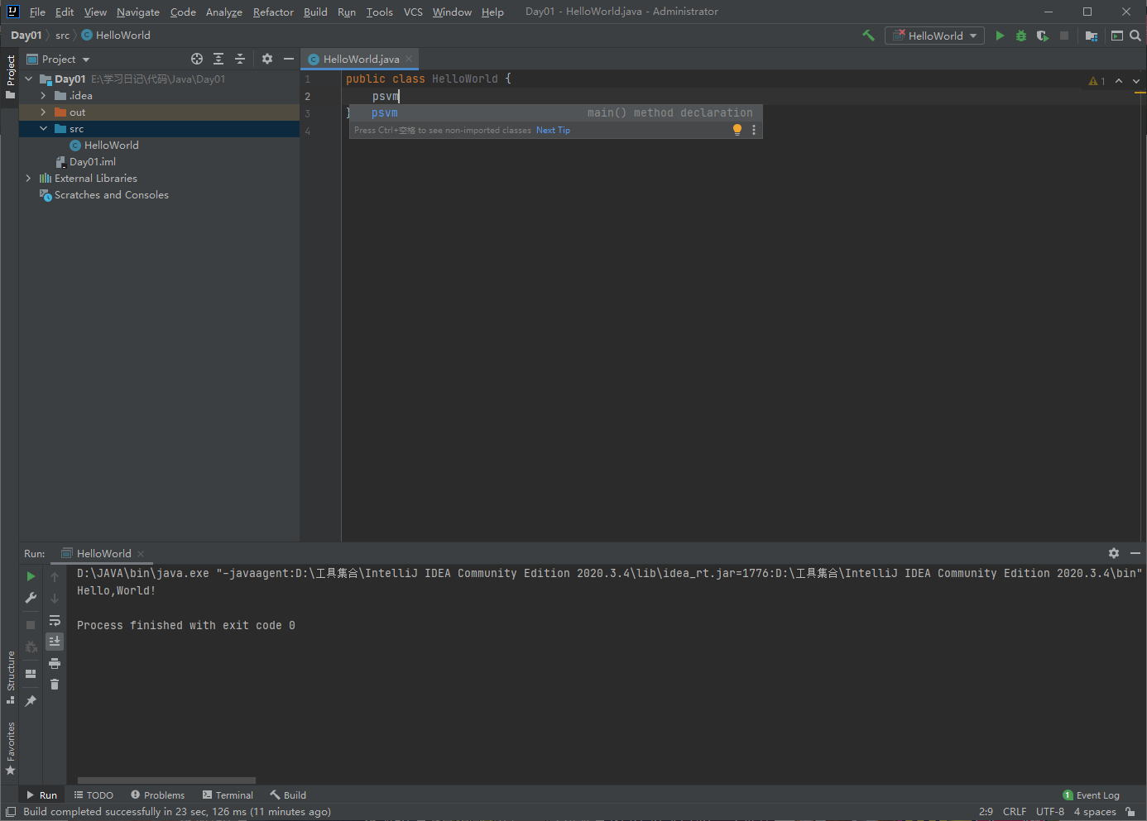Click the lock read-only status icon
The height and width of the screenshot is (821, 1147).
pyautogui.click(x=1130, y=812)
